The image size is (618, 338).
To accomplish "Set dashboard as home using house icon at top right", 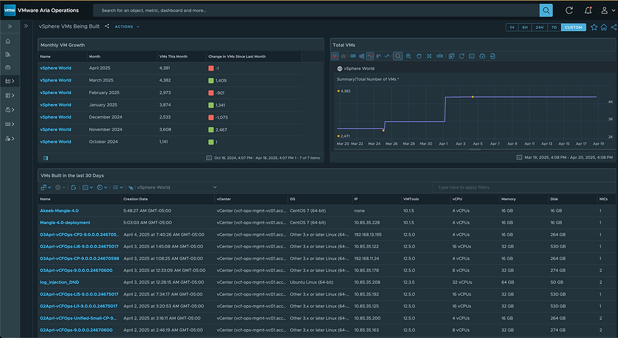I will [x=604, y=27].
